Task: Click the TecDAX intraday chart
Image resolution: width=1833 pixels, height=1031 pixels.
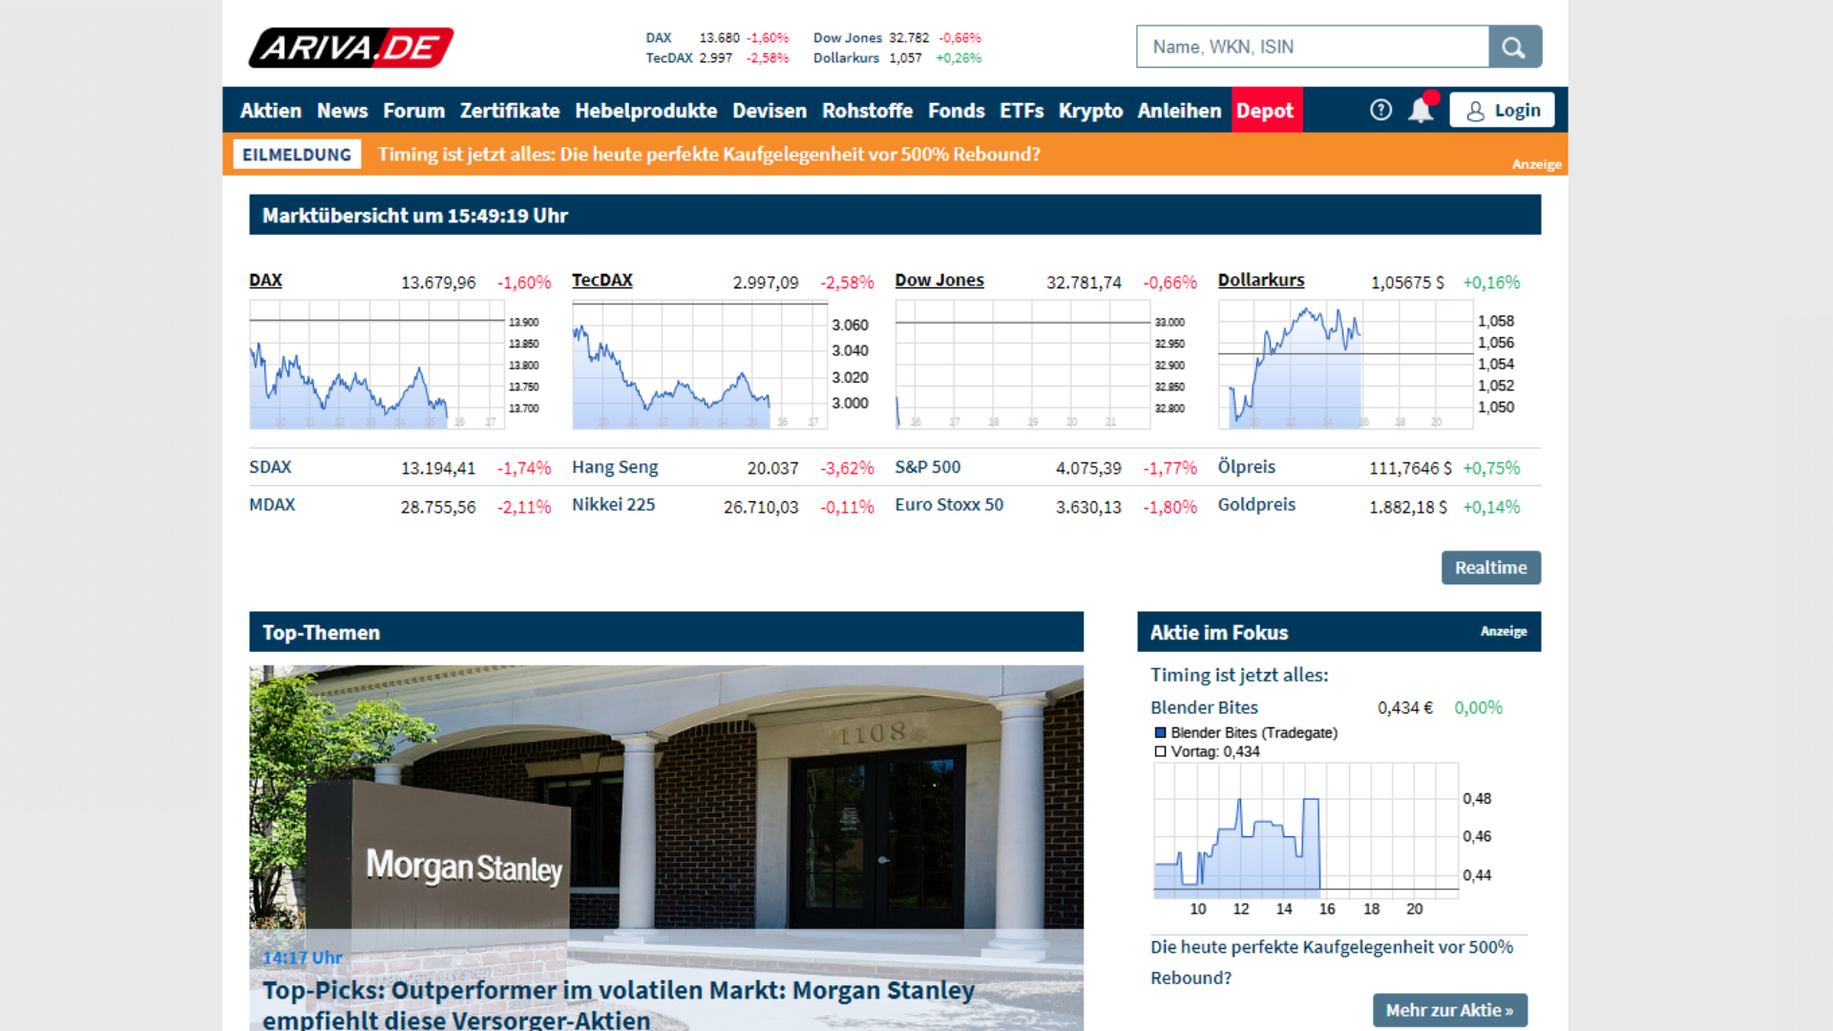Action: 700,365
